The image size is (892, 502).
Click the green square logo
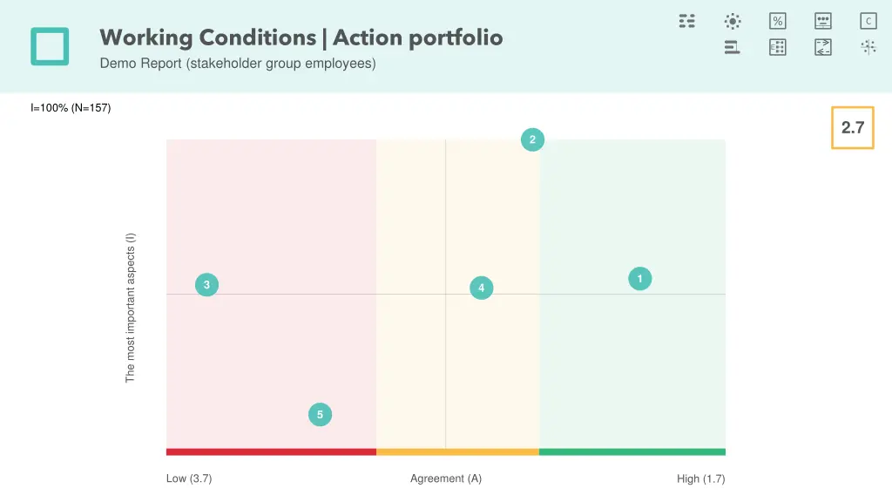pyautogui.click(x=50, y=46)
